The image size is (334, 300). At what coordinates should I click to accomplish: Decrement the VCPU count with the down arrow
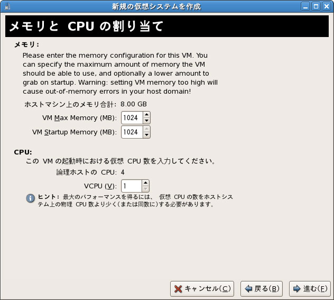(x=145, y=189)
